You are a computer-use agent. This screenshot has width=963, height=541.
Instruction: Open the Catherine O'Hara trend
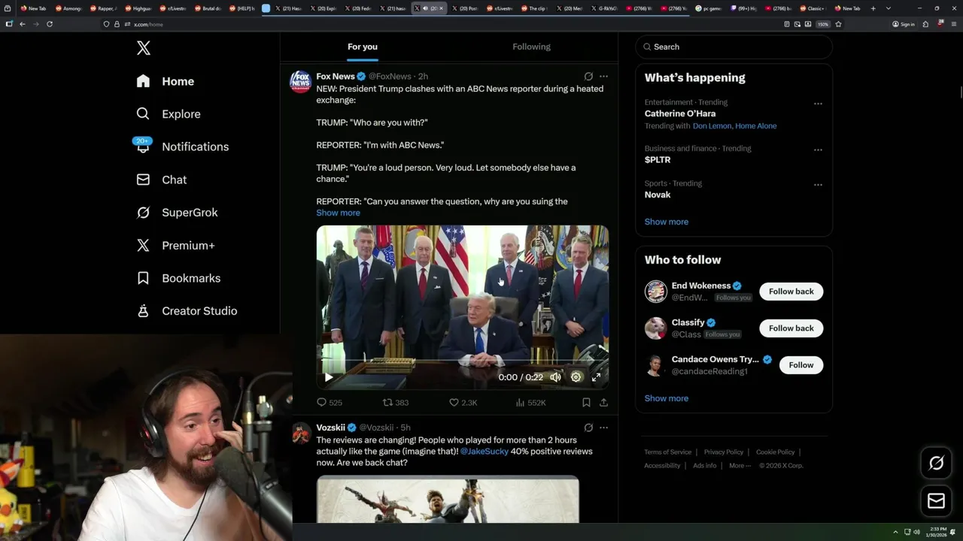tap(680, 113)
